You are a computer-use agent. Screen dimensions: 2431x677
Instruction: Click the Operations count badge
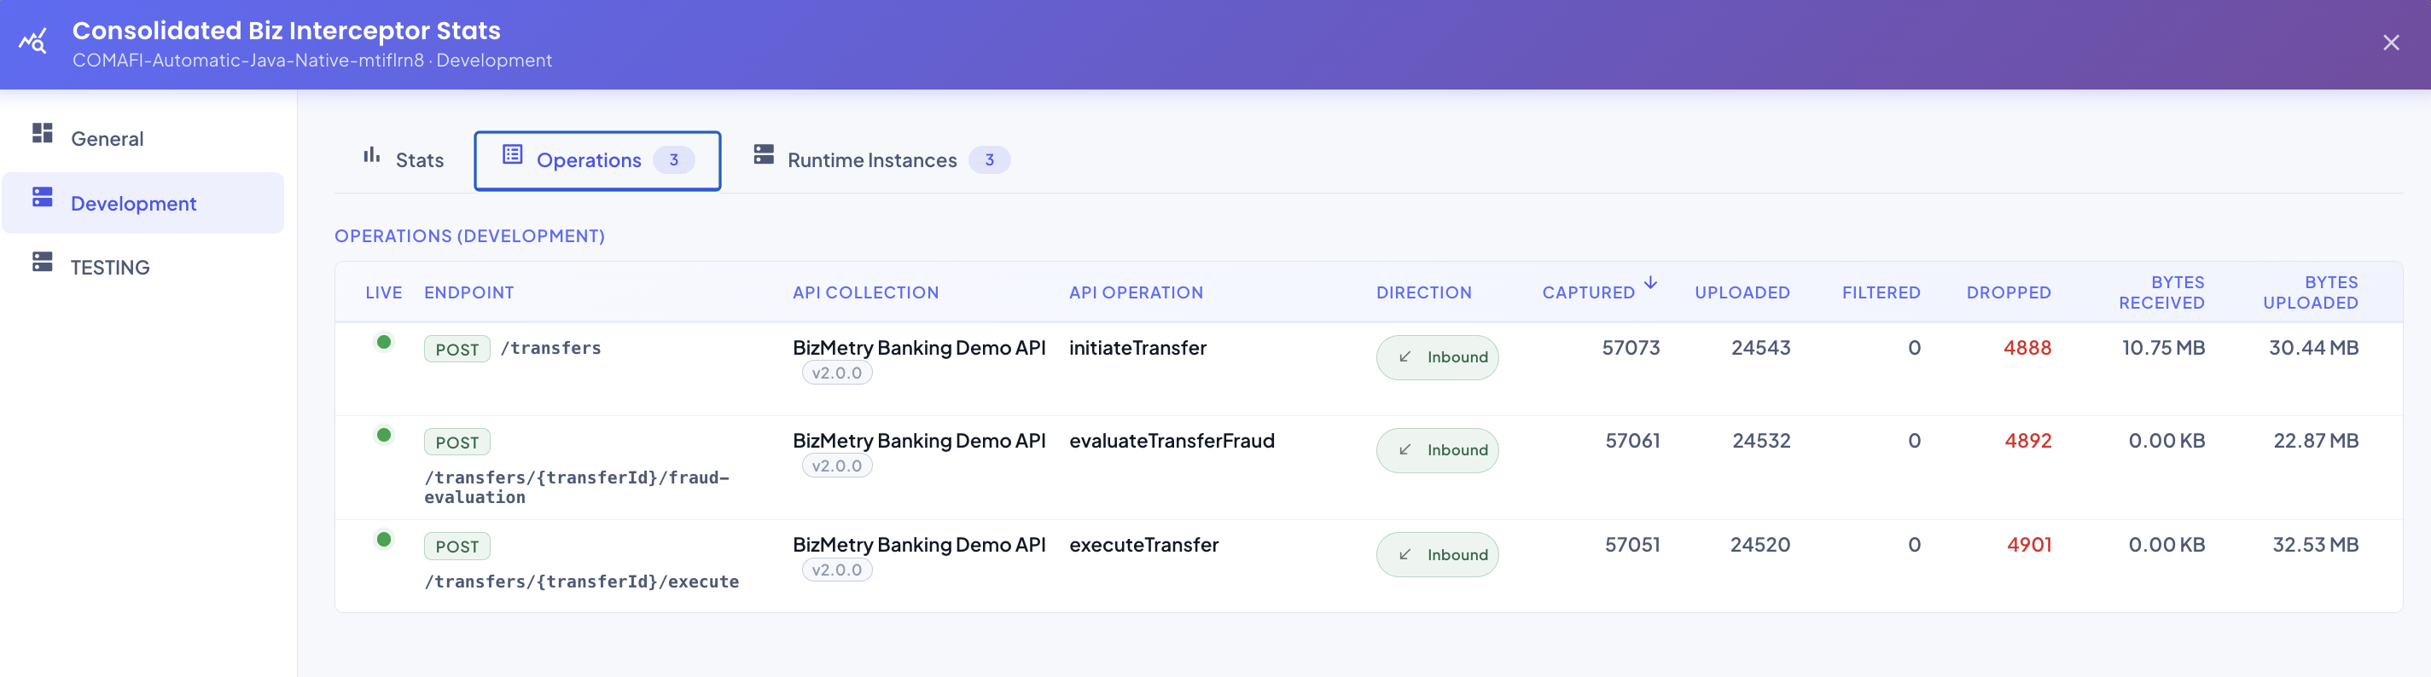tap(674, 160)
